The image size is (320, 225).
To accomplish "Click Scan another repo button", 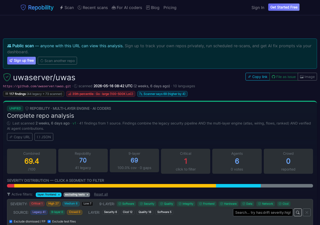I will click(x=57, y=60).
